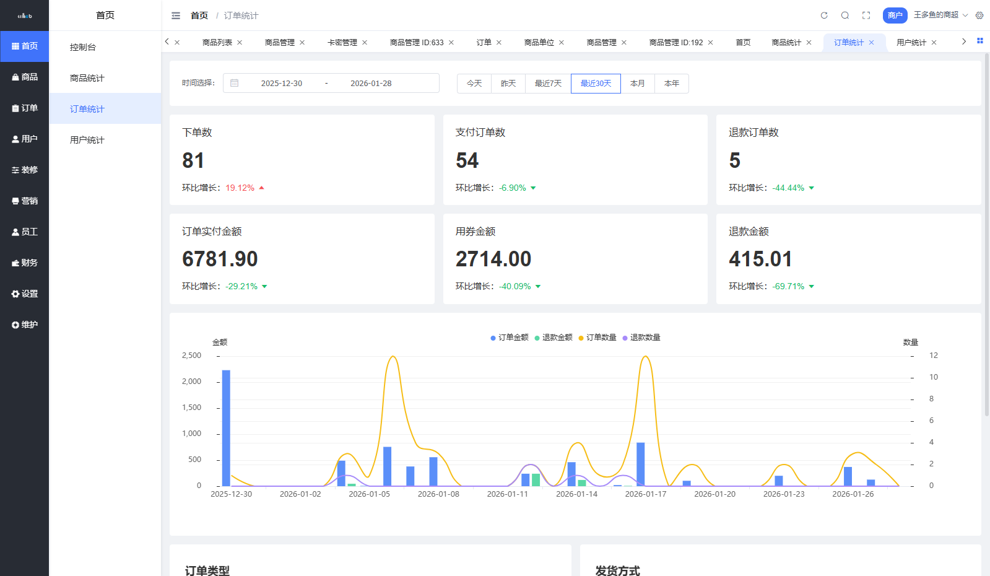990x576 pixels.
Task: Click the calendar icon in date picker
Action: pos(235,83)
